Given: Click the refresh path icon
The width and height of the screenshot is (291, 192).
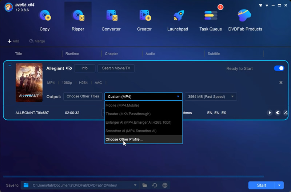Looking at the screenshot, I should tap(155, 185).
